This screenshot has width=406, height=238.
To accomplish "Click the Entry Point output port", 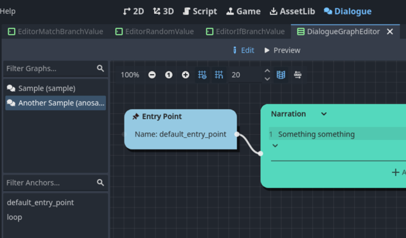I will click(237, 134).
